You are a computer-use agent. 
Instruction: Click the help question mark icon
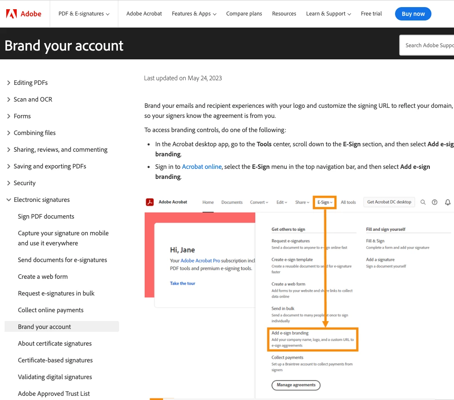pos(435,202)
